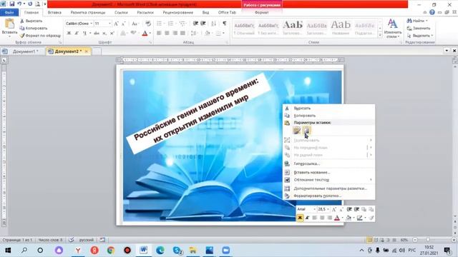This screenshot has height=257, width=458.
Task: Toggle bold Ж in the mini toolbar
Action: pos(300,218)
